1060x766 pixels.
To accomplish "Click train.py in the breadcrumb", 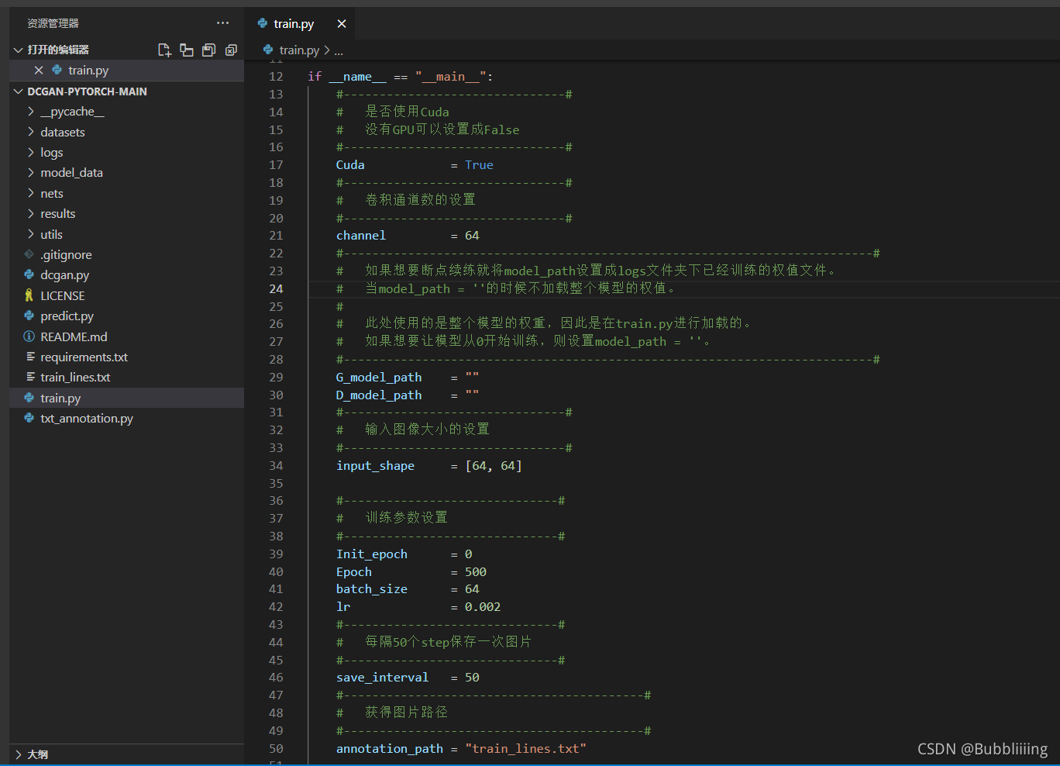I will 299,50.
